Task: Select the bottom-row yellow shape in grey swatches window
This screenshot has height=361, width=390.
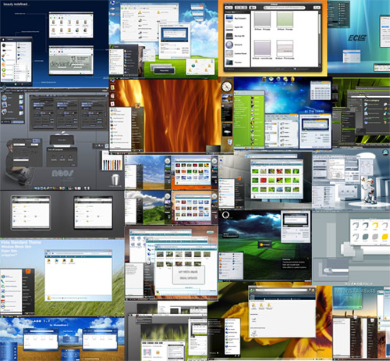Action: (385, 237)
